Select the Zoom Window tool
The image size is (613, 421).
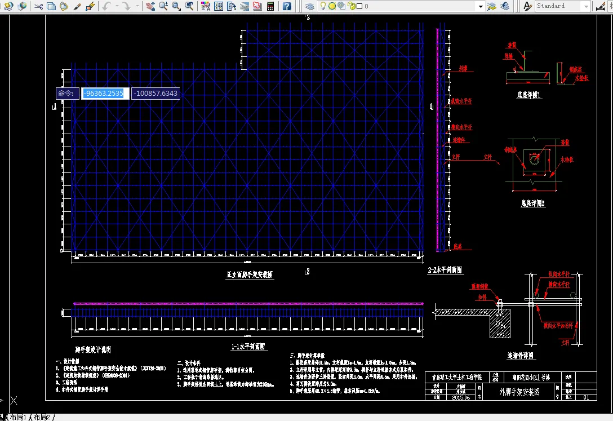pos(176,6)
